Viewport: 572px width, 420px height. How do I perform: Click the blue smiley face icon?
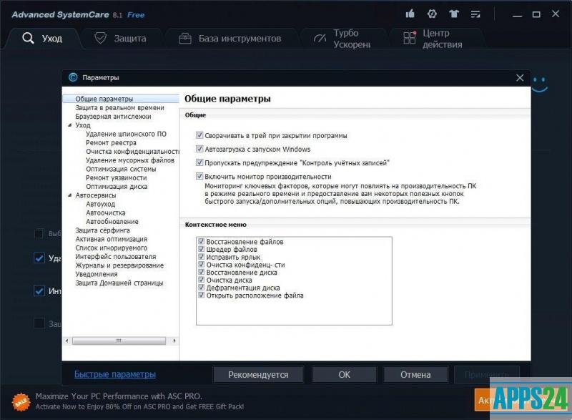pos(540,84)
